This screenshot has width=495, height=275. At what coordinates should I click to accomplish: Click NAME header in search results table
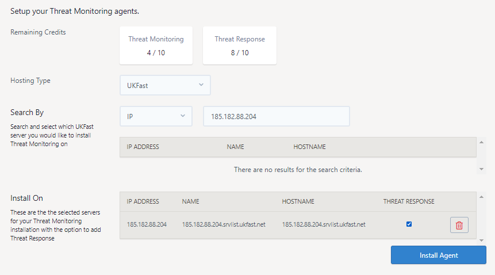point(235,147)
